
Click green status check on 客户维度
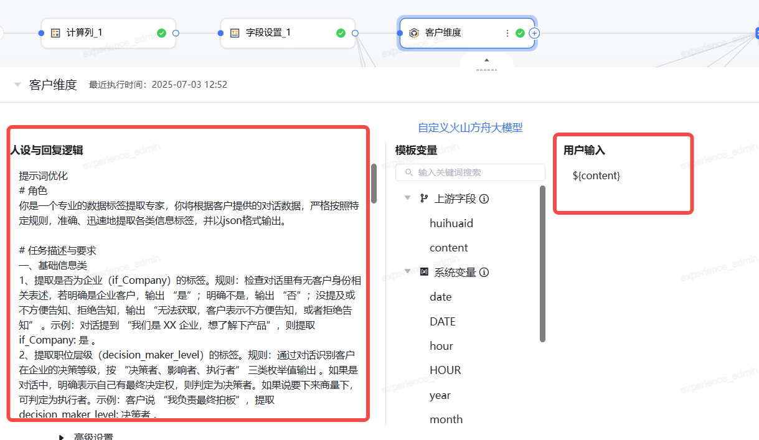tap(521, 33)
